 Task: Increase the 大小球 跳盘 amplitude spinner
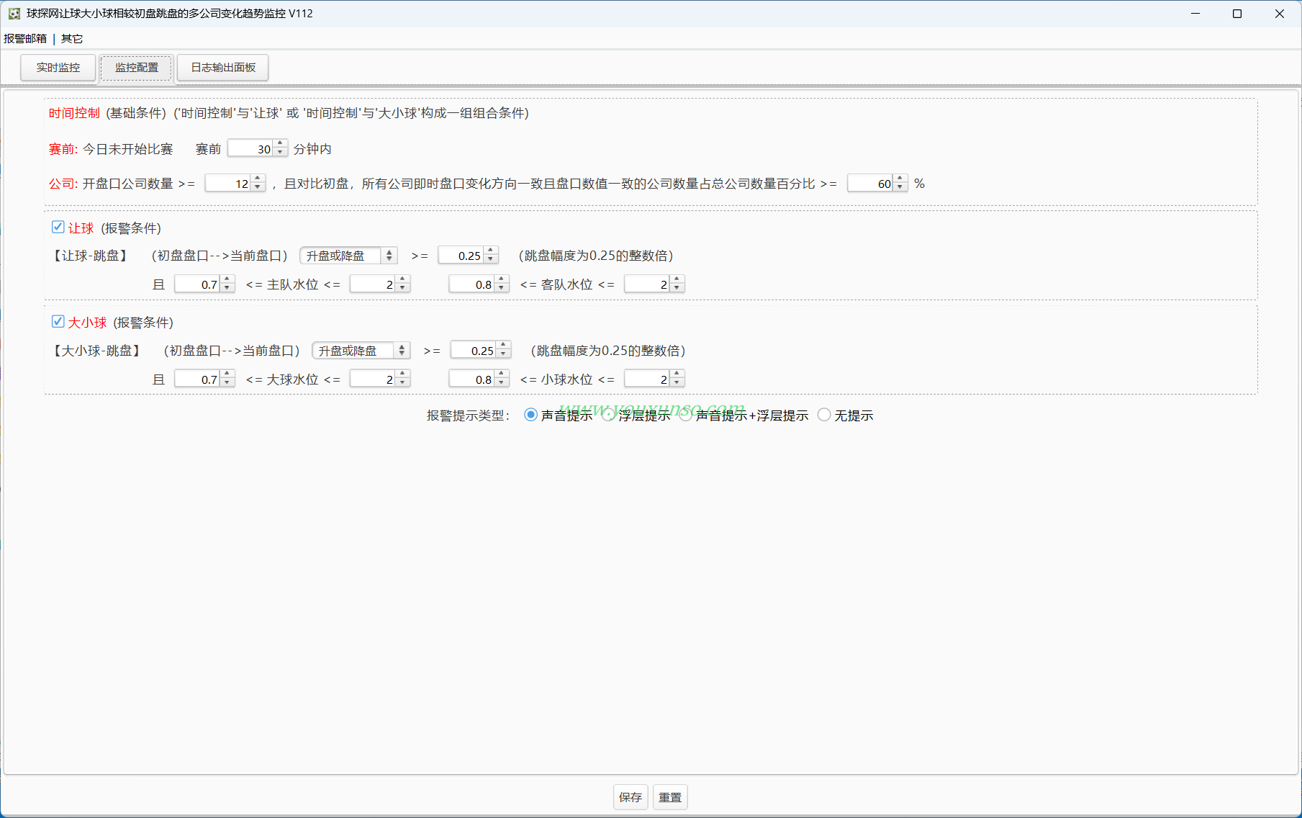(x=504, y=346)
